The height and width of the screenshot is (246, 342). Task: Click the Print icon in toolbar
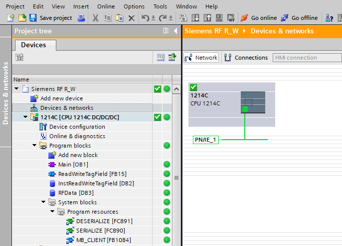coord(82,18)
